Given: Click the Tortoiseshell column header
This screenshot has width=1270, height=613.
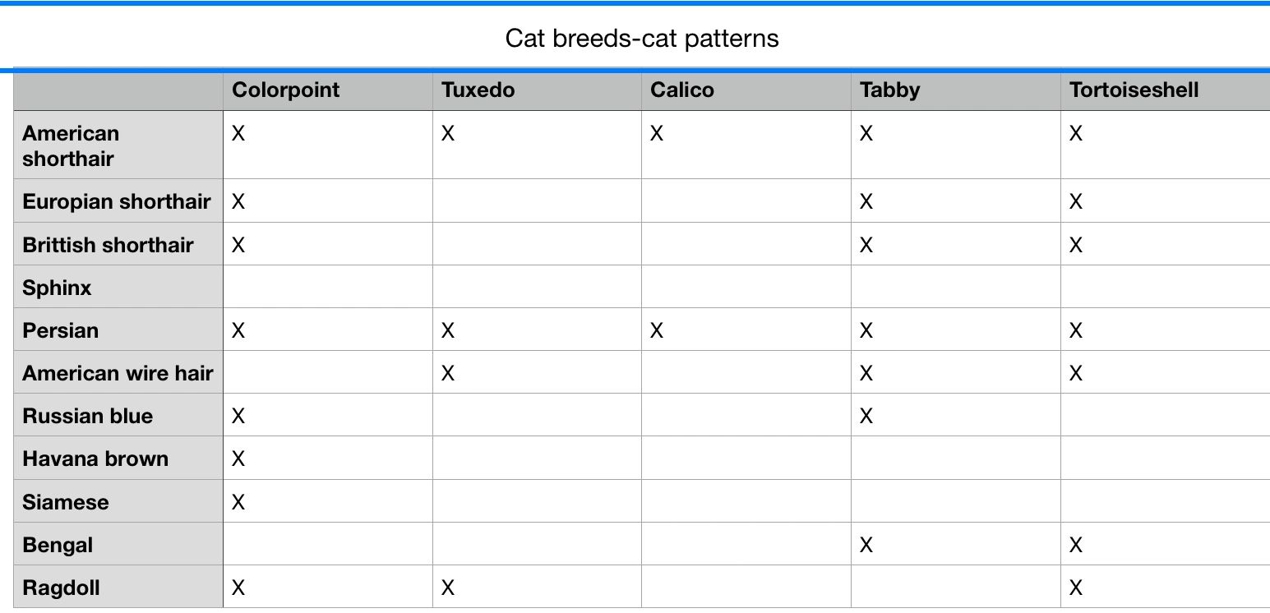Looking at the screenshot, I should [1134, 90].
